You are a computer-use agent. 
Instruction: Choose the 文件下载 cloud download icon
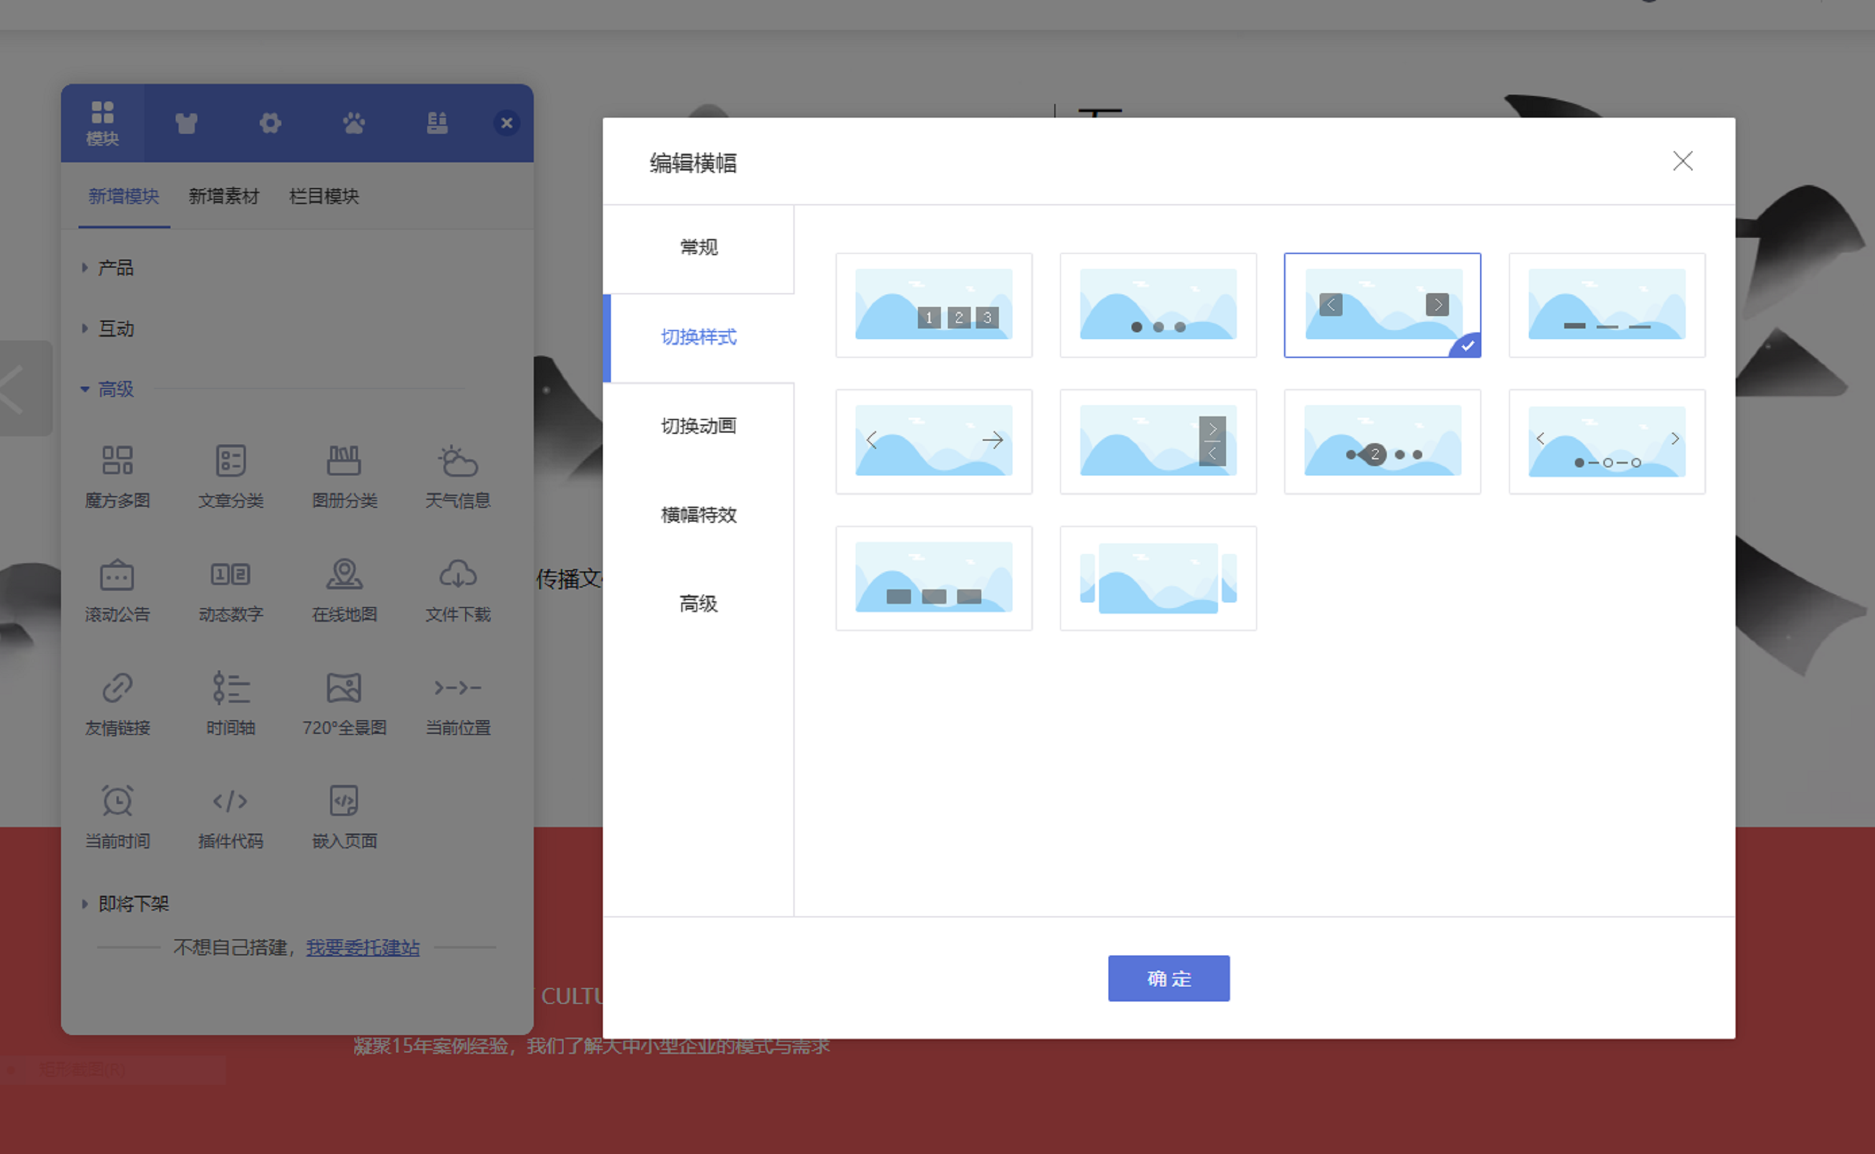[457, 575]
